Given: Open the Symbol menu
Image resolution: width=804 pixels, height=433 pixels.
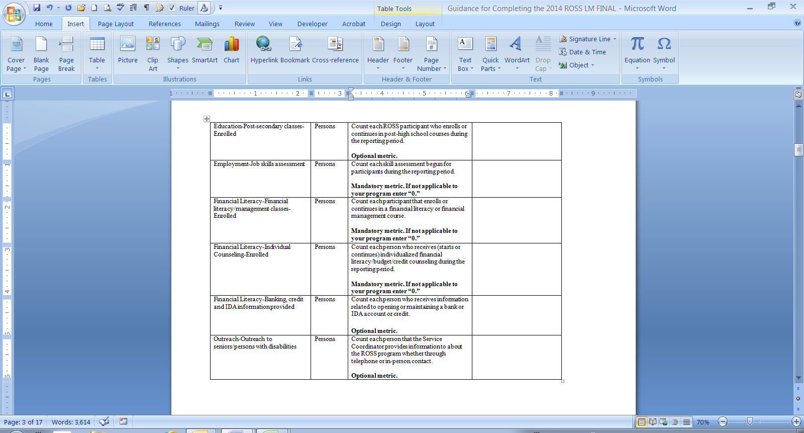Looking at the screenshot, I should [664, 54].
